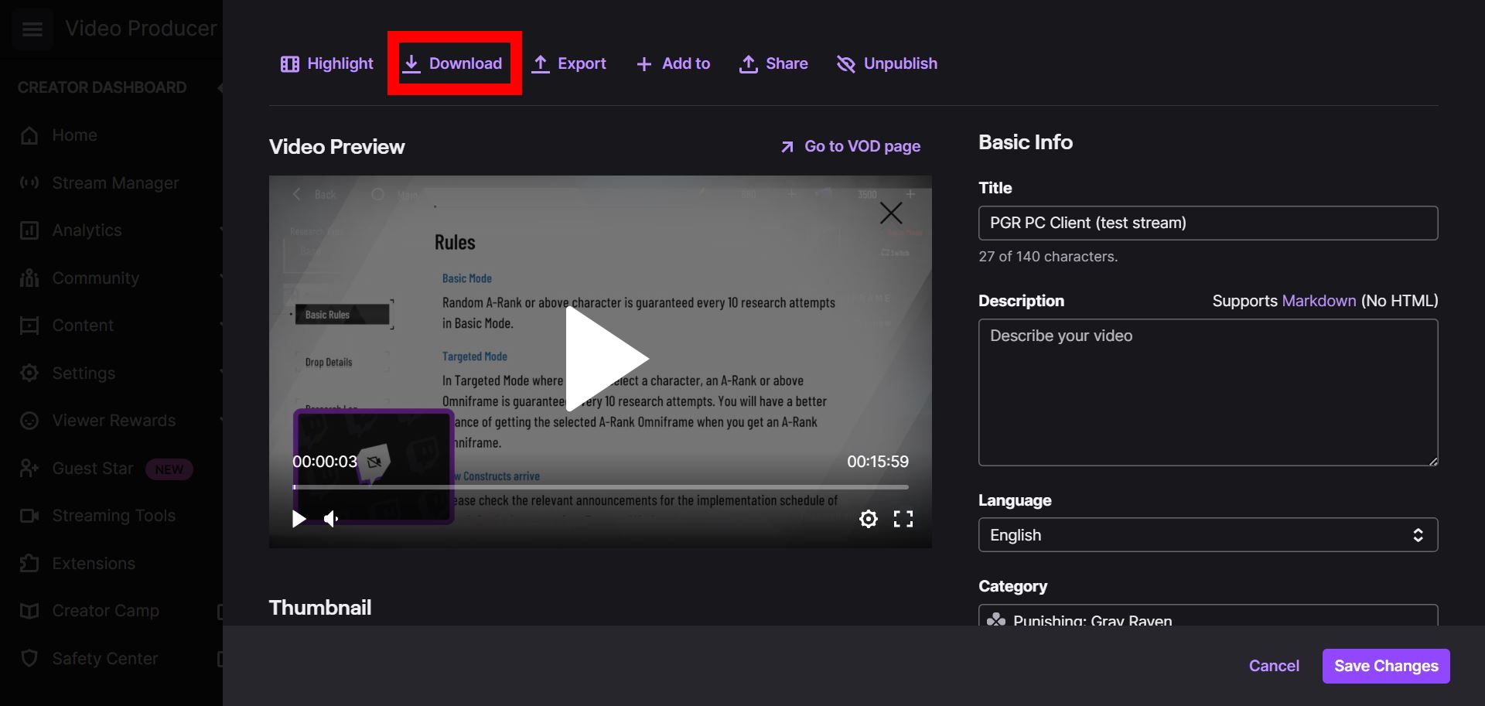
Task: Click the Title input field
Action: [1207, 223]
